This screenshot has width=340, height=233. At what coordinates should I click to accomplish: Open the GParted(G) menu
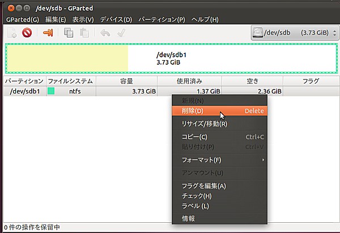[23, 19]
